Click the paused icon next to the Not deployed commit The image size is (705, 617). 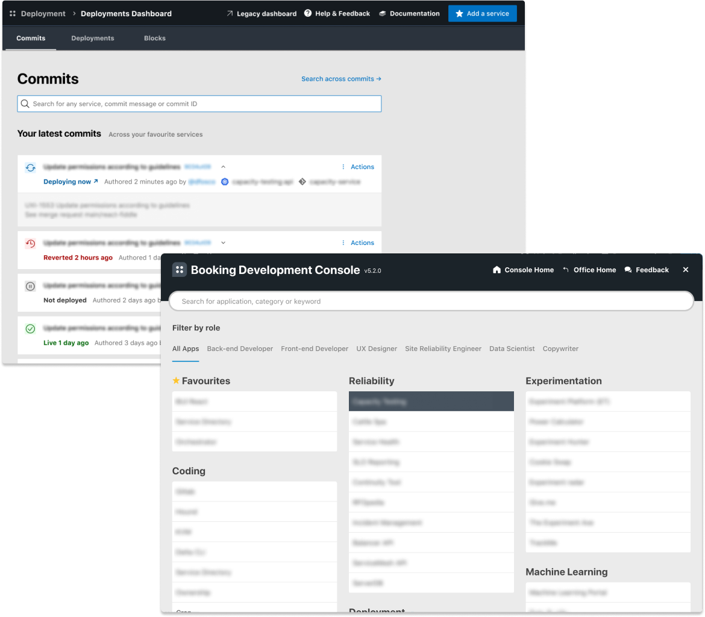click(x=30, y=286)
